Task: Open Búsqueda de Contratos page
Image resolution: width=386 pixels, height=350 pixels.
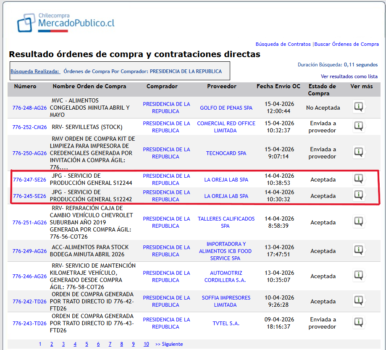Action: pyautogui.click(x=283, y=44)
